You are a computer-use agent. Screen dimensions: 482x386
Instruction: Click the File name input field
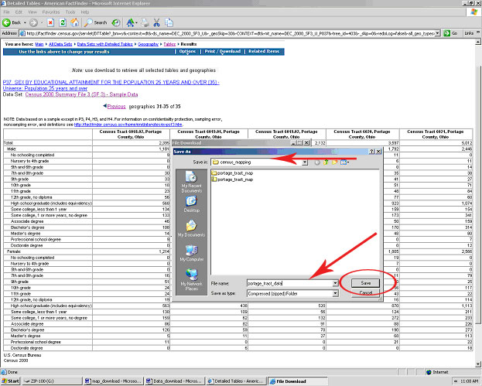click(x=289, y=283)
